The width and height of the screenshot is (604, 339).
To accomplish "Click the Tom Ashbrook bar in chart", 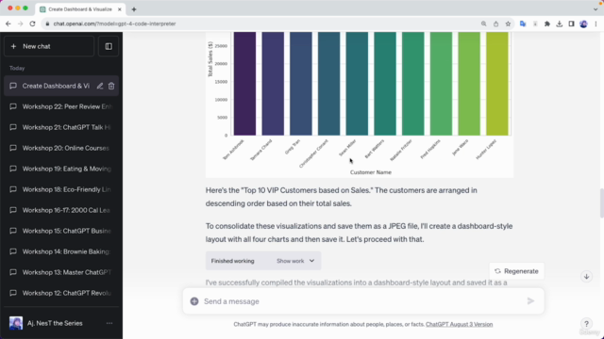I will [x=244, y=84].
